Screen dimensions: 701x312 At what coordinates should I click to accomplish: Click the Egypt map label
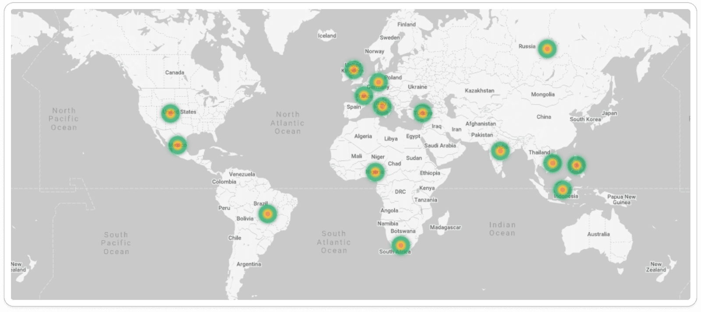pyautogui.click(x=413, y=137)
